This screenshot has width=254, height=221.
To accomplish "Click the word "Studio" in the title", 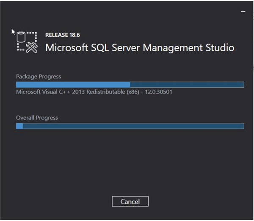I will click(x=218, y=47).
